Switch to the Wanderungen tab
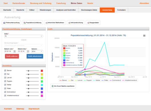 (x=45, y=10)
